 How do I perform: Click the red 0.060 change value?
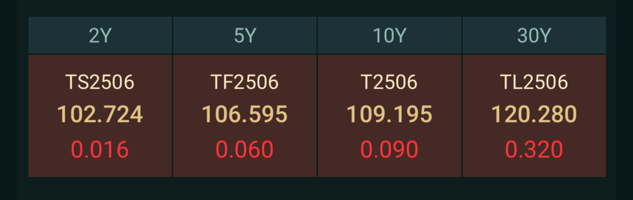pyautogui.click(x=245, y=149)
